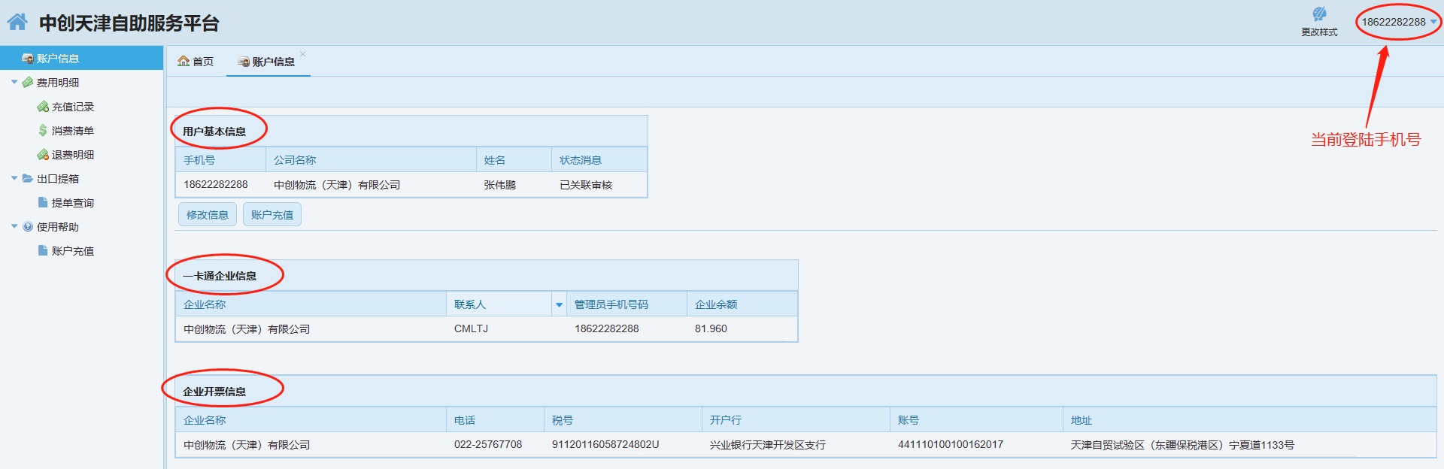This screenshot has height=469, width=1444.
Task: Click the 更改样式 paint icon
Action: tap(1319, 14)
